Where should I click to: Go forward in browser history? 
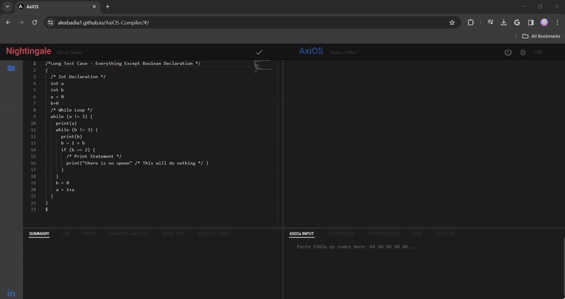pos(21,23)
